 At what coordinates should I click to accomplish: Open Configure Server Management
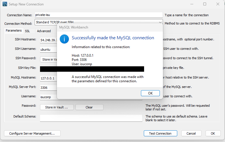coord(32,133)
